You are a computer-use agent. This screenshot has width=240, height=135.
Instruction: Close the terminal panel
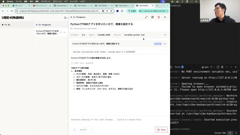point(236,67)
